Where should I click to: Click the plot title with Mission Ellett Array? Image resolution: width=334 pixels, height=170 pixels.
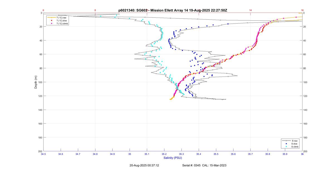(x=173, y=10)
